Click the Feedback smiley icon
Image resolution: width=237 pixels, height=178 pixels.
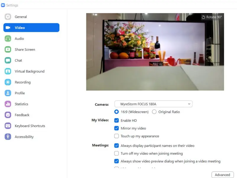click(x=8, y=115)
